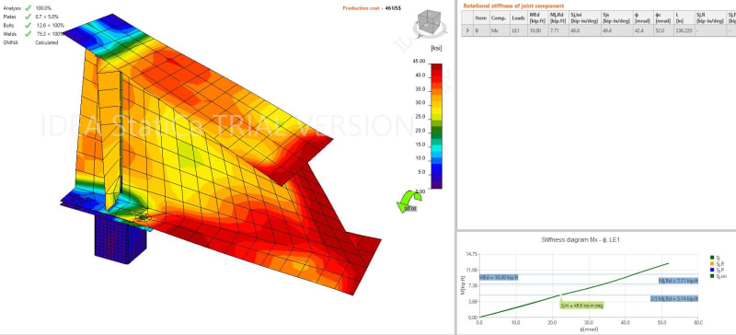
Task: Click the Welds green check mark
Action: 29,34
